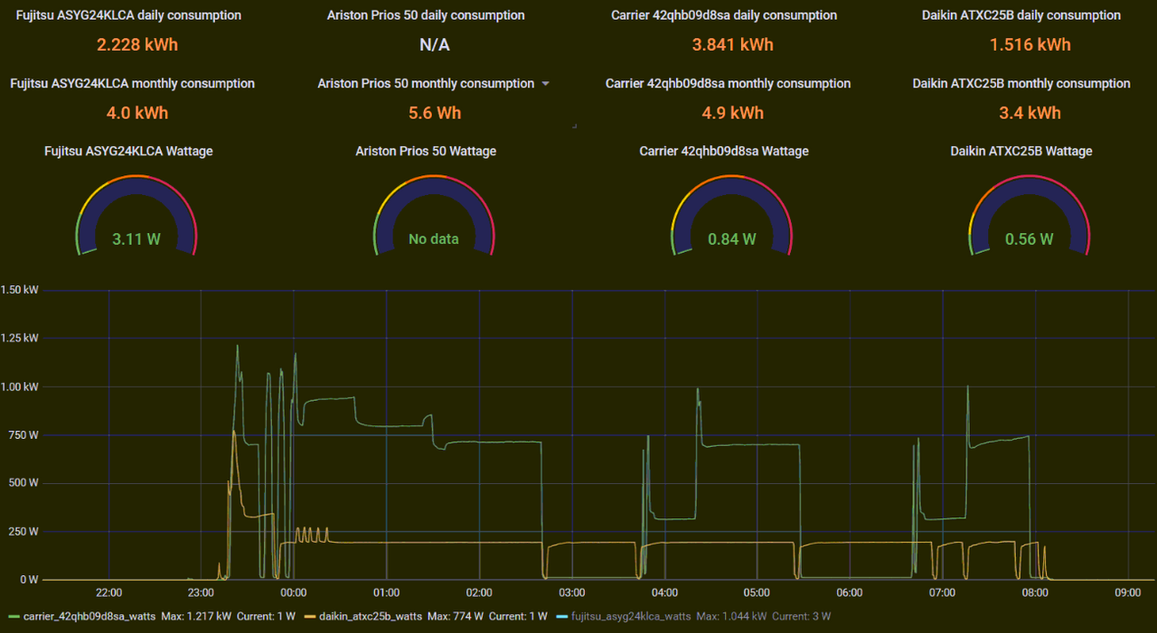Viewport: 1157px width, 633px height.
Task: Open the Carrier 42qhb09d8sa daily consumption panel title
Action: coord(724,15)
